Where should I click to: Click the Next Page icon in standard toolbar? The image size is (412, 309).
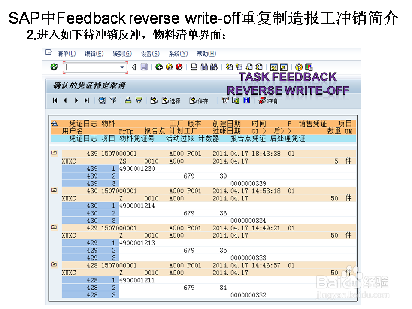249,67
